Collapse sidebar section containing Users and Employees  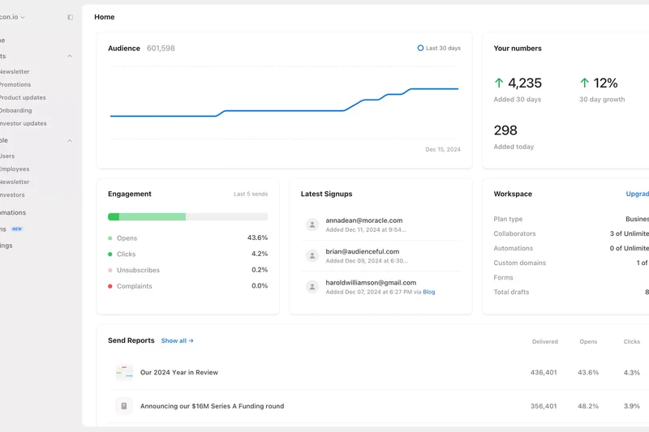pos(69,140)
